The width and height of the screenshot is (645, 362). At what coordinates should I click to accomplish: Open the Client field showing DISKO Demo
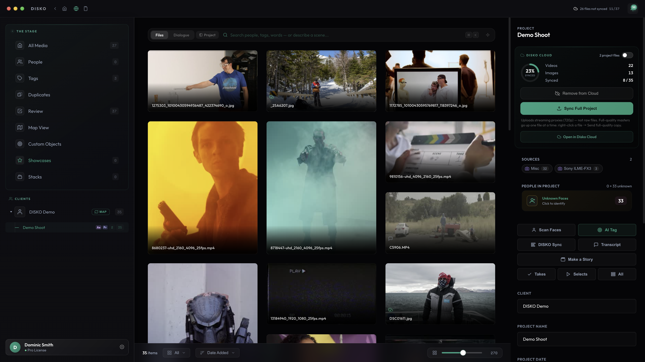(x=576, y=306)
